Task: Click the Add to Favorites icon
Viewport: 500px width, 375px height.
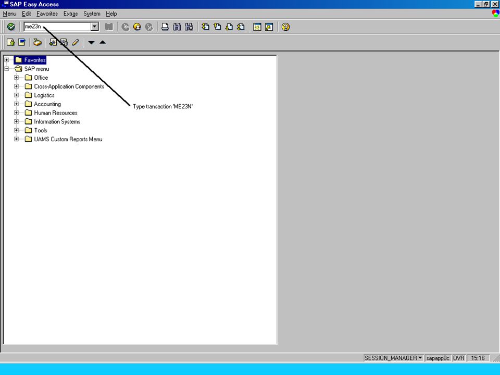Action: click(53, 42)
